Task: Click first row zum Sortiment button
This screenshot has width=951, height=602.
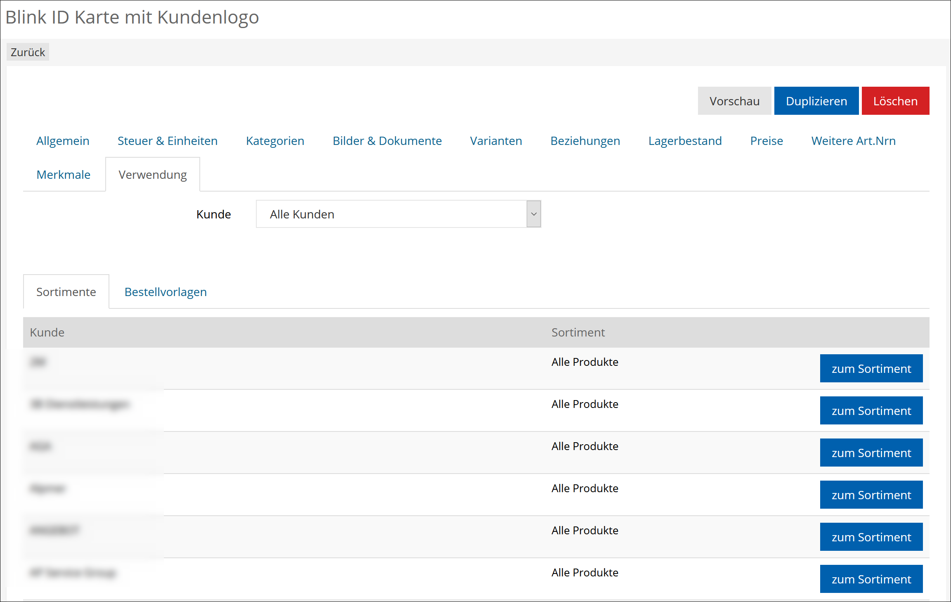Action: (871, 369)
